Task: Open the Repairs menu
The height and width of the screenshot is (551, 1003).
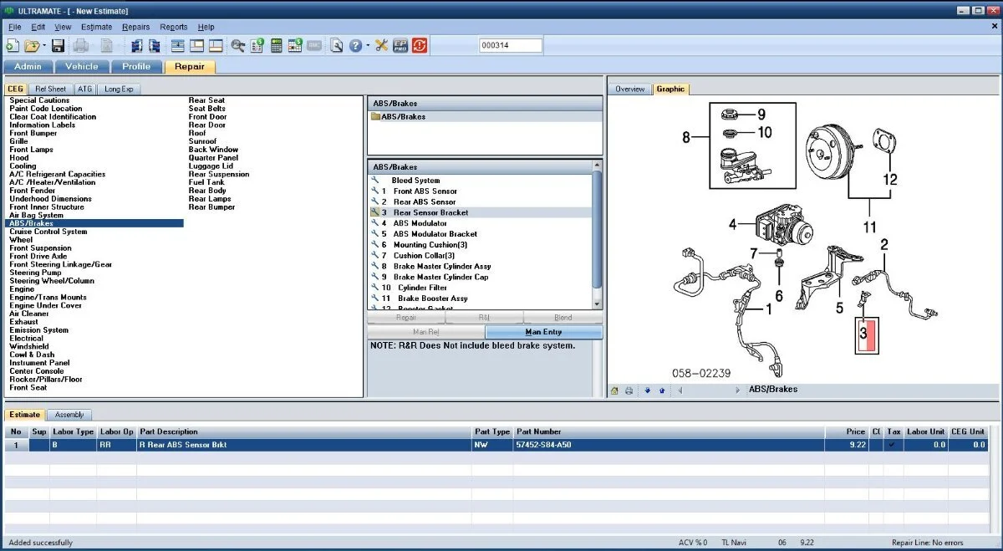Action: click(x=135, y=27)
